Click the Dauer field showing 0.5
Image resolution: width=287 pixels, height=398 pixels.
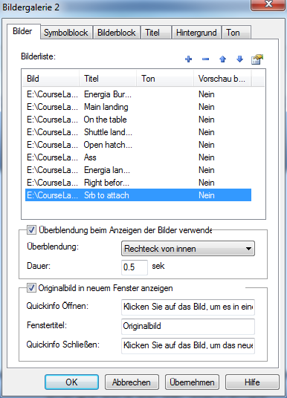point(135,267)
